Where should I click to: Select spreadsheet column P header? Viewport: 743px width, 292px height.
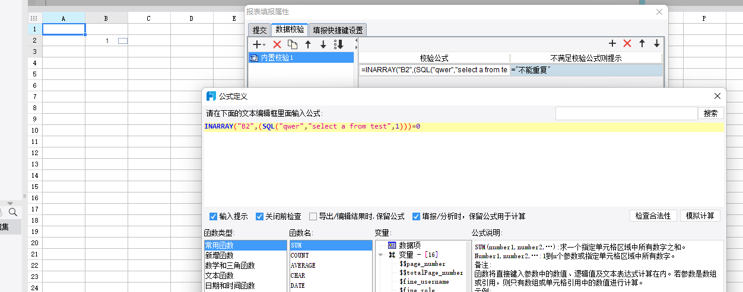tap(704, 18)
